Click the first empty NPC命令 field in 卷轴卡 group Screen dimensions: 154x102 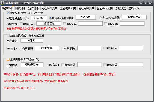click(x=90, y=65)
